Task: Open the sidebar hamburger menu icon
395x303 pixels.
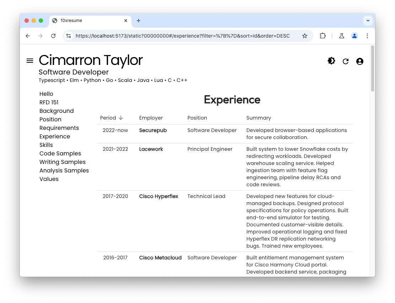Action: point(30,60)
